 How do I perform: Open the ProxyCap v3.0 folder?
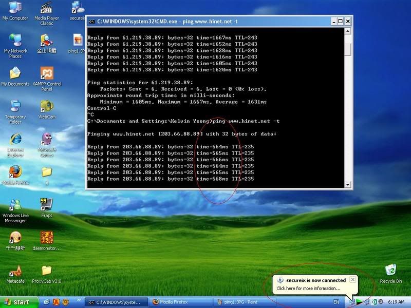click(x=46, y=270)
